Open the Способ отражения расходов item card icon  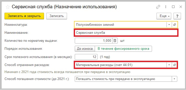coord(174,65)
